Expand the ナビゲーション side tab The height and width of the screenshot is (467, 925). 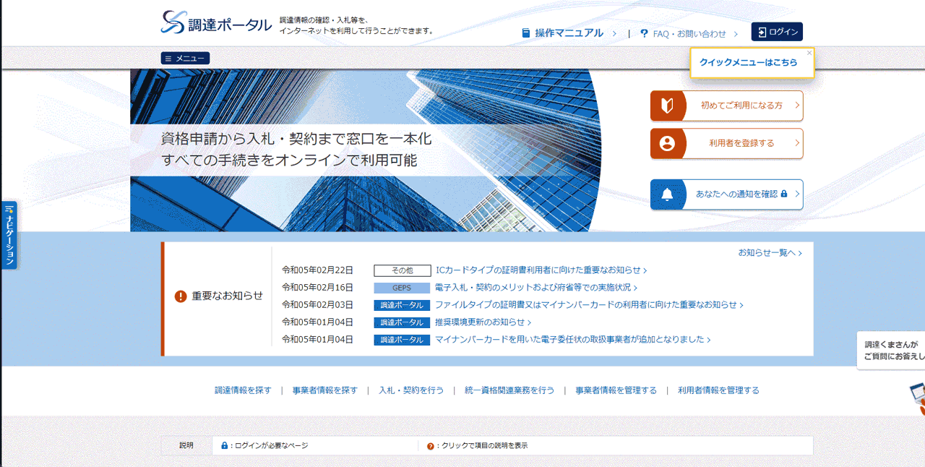[9, 235]
